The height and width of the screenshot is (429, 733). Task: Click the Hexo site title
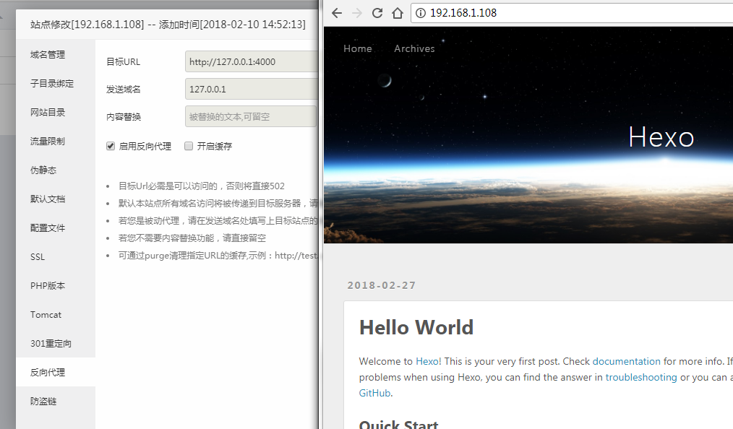661,137
